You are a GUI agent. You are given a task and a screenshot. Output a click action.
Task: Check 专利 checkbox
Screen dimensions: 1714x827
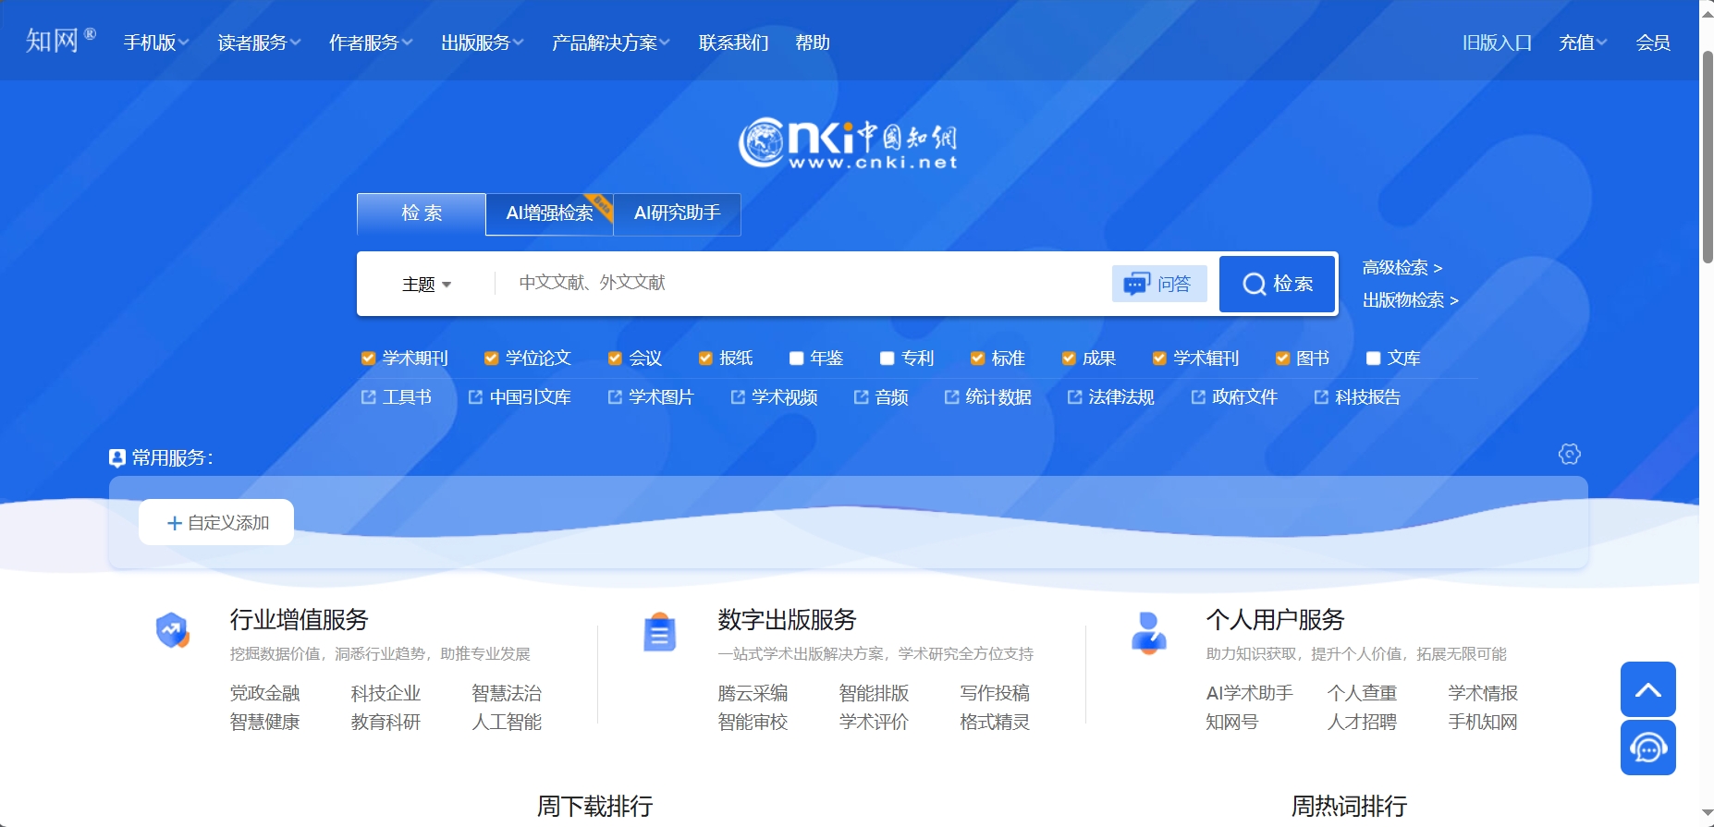(888, 359)
